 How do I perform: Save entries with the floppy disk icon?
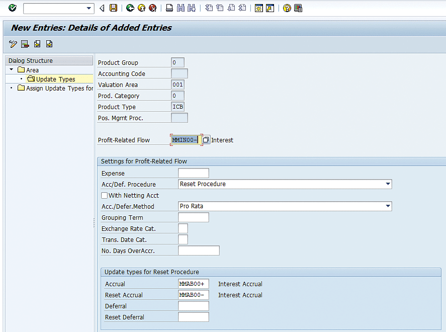tap(113, 8)
